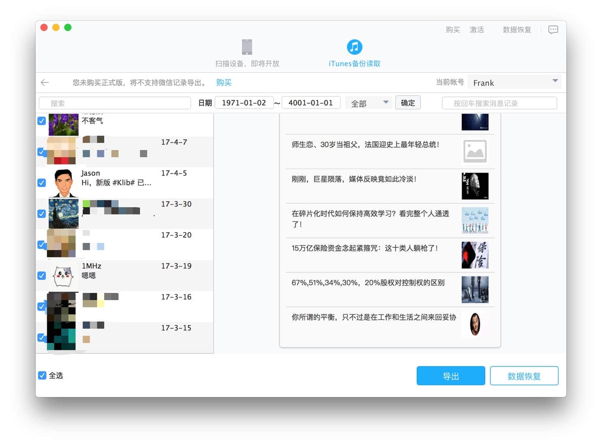Click the starry night painting avatar
Screen dimensions: 602x447
[x=64, y=214]
